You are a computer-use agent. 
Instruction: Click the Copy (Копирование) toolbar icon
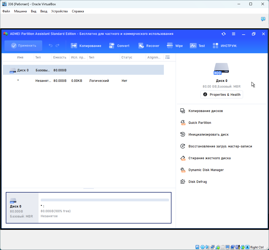[74, 46]
